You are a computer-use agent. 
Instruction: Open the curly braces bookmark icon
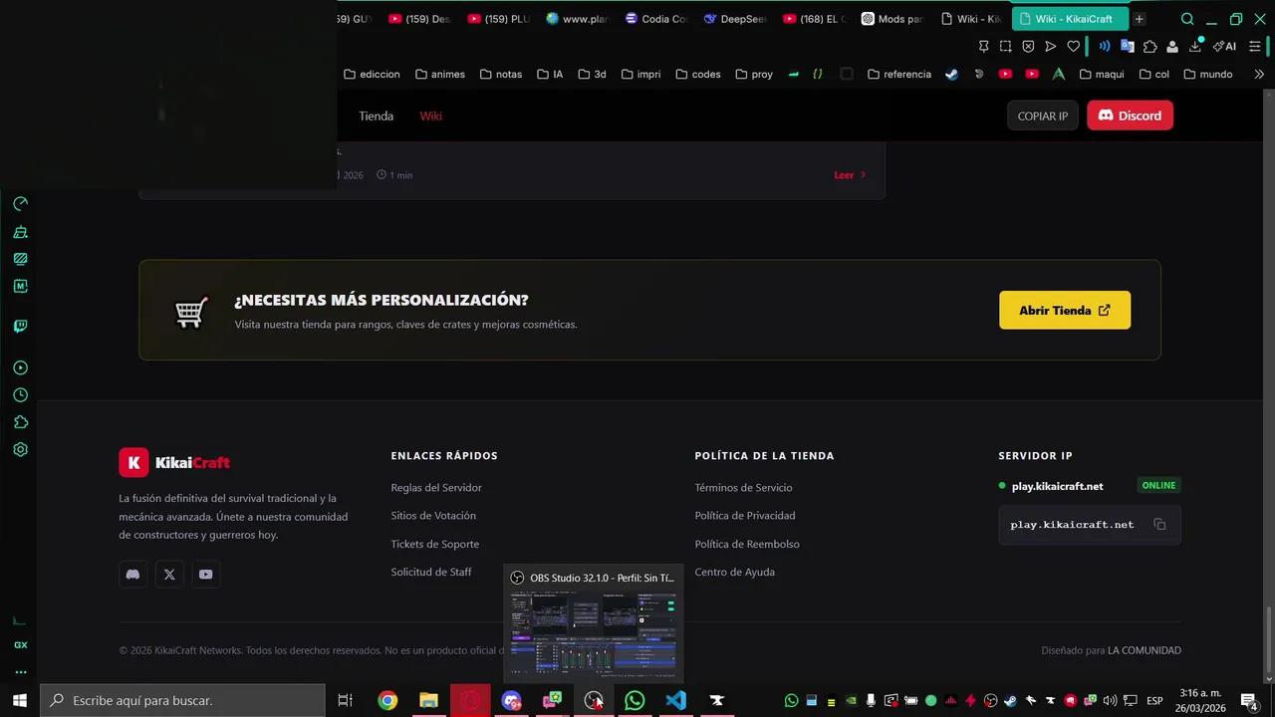pos(818,74)
